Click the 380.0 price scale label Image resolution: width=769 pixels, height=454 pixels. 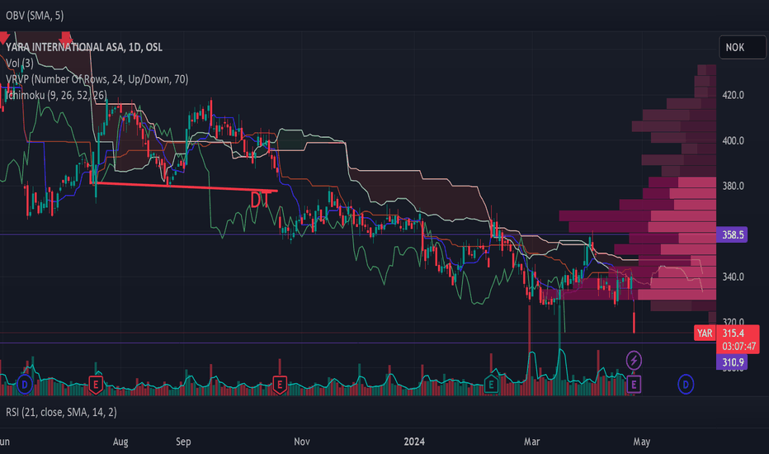coord(733,186)
